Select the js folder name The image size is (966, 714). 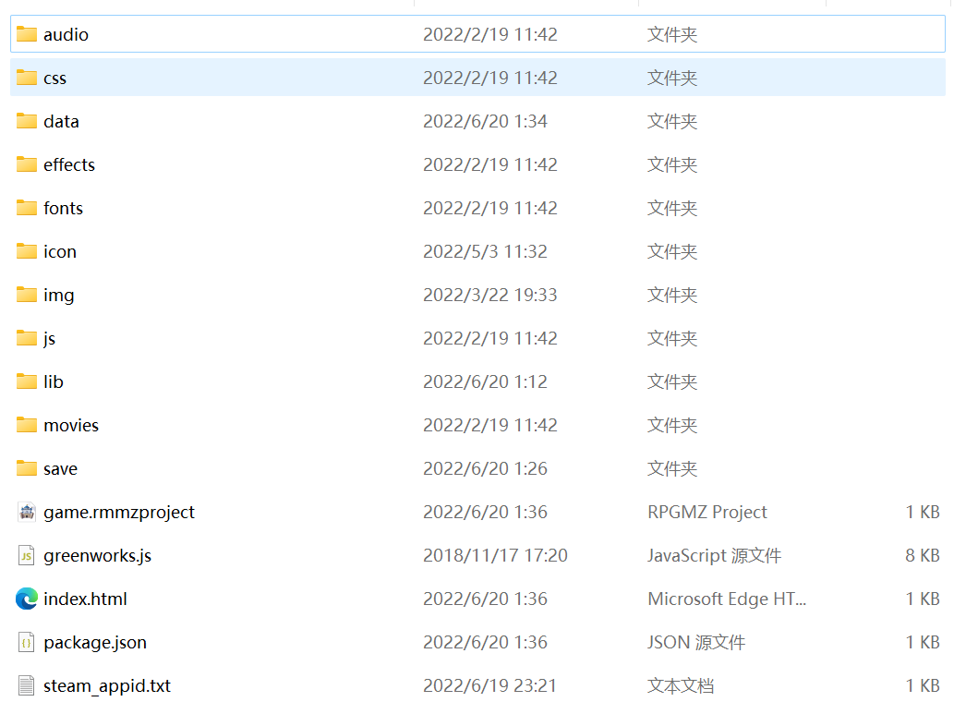[49, 339]
